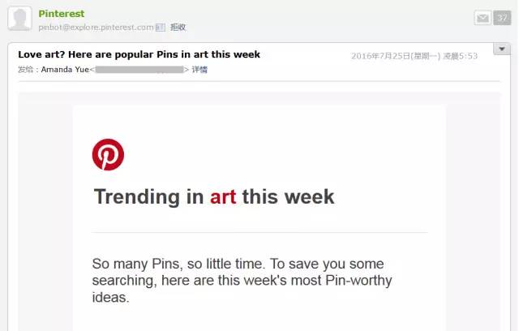Viewport: 519px width, 331px height.
Task: Click the blurred recipient email address
Action: 139,70
